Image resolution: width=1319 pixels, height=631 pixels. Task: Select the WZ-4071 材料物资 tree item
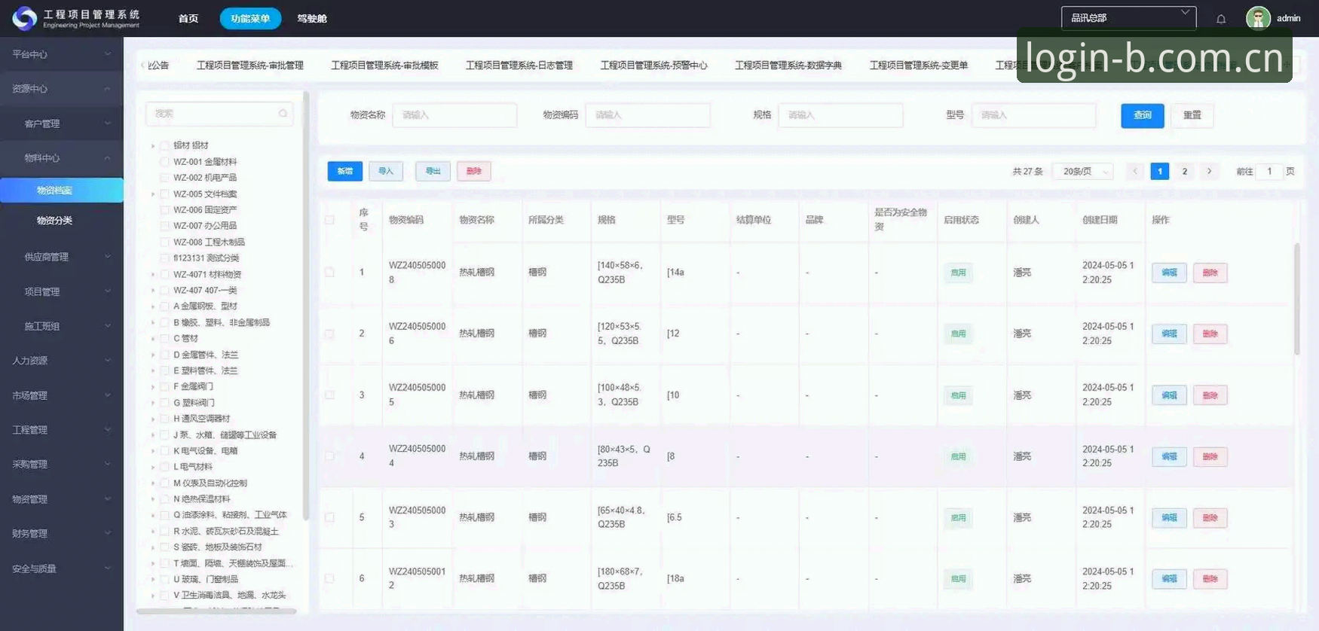[207, 275]
